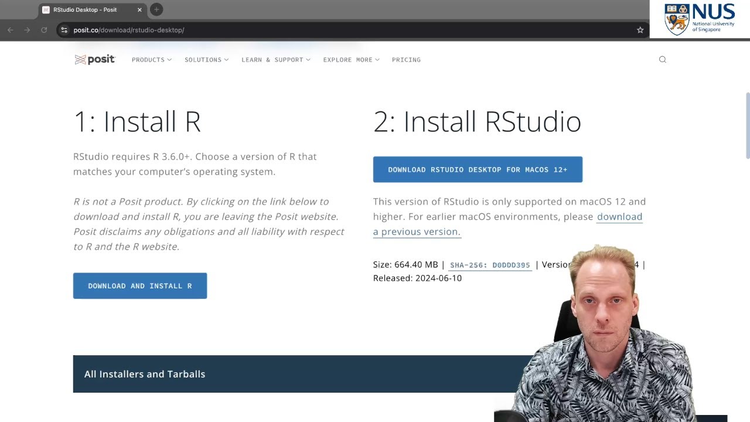The width and height of the screenshot is (750, 422).
Task: Click the page vertical scrollbar
Action: click(747, 125)
